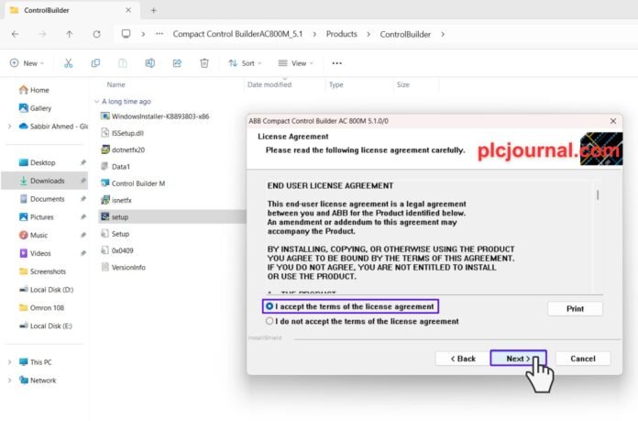The height and width of the screenshot is (421, 638).
Task: Go up one folder with Up arrow
Action: 69,34
